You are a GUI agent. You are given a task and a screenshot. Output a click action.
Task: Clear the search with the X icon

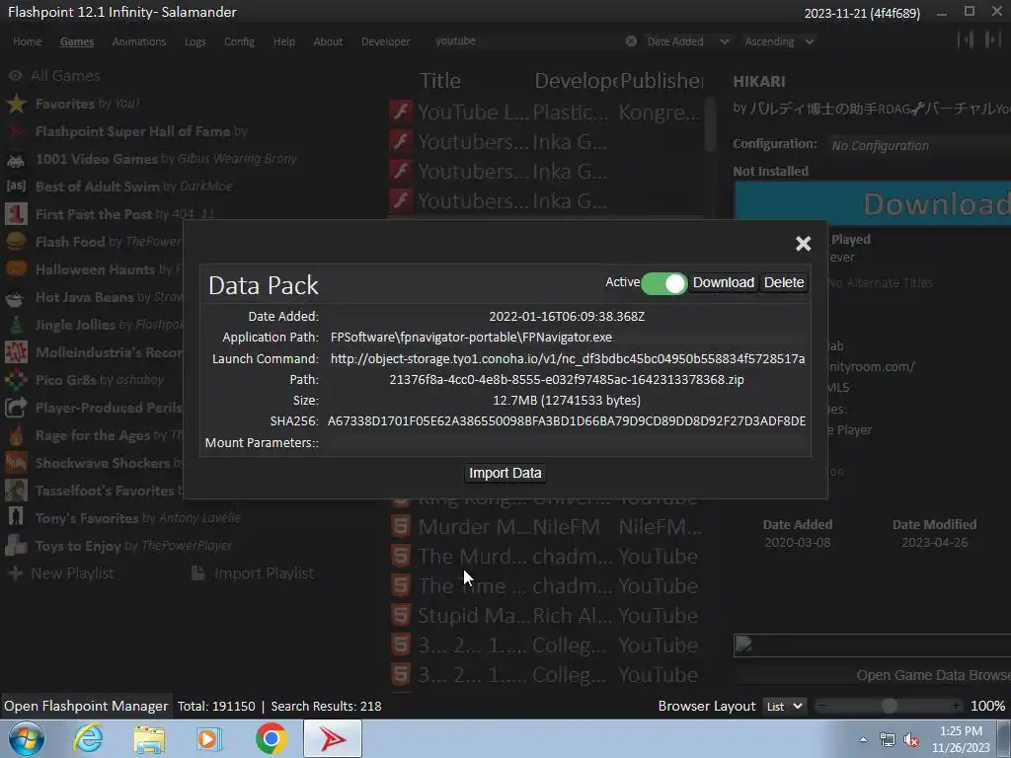tap(631, 41)
